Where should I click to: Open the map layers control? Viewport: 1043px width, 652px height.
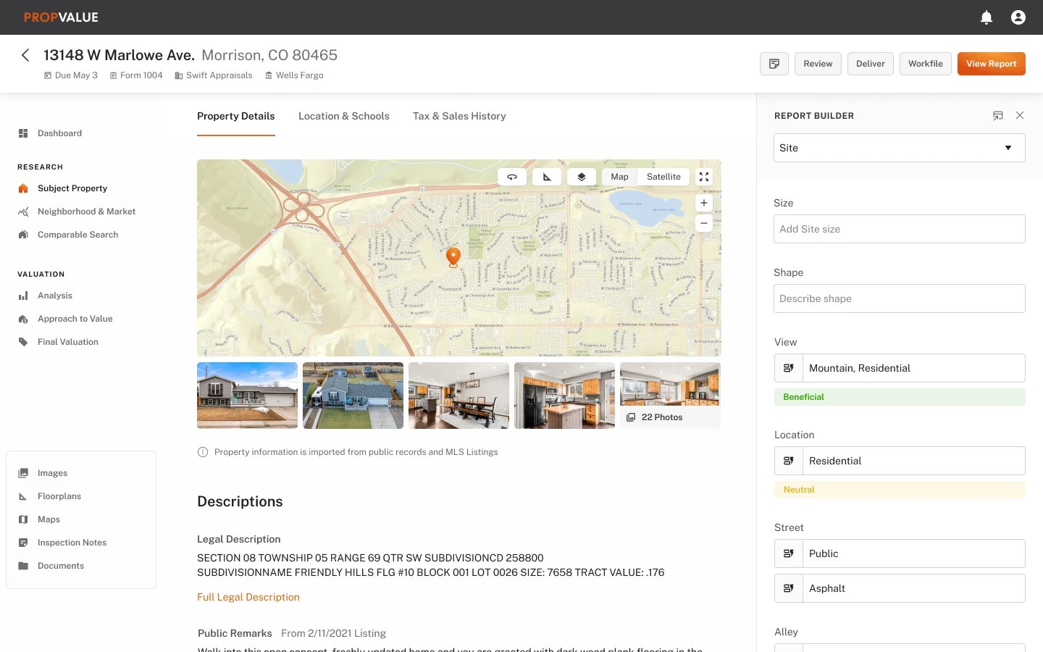point(582,177)
